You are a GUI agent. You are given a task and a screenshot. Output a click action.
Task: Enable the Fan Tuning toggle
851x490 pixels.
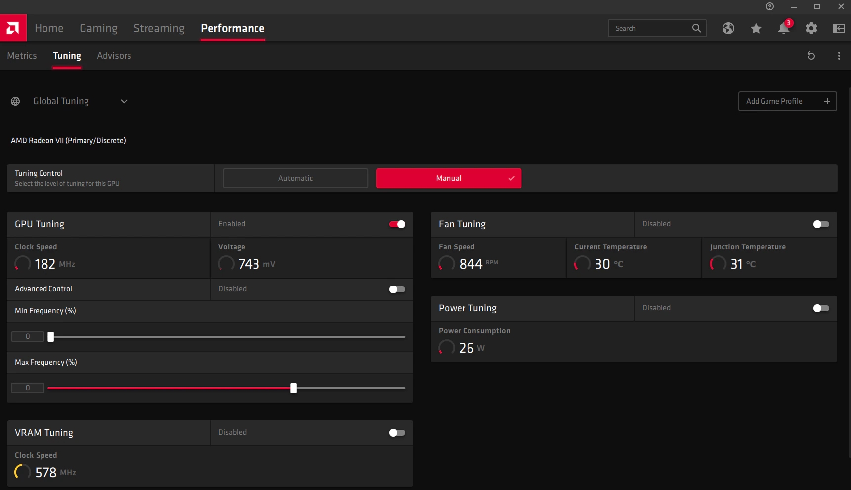[820, 224]
